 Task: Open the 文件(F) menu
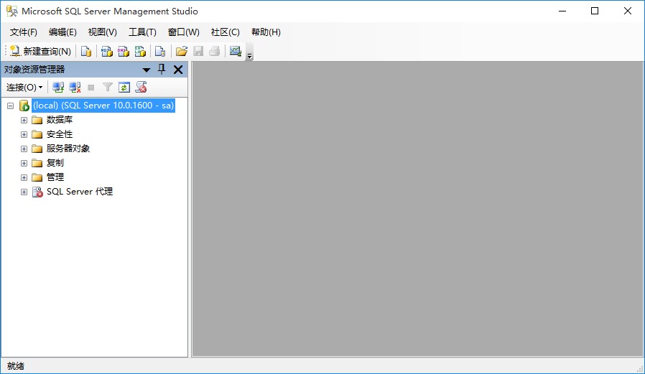click(x=24, y=32)
